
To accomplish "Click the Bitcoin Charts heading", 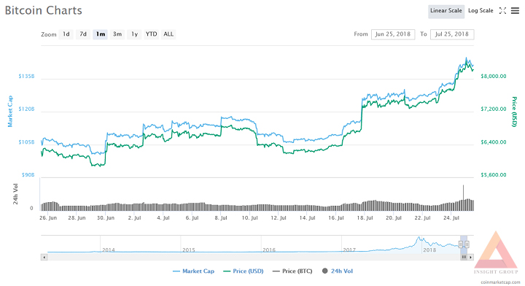I will (x=44, y=10).
